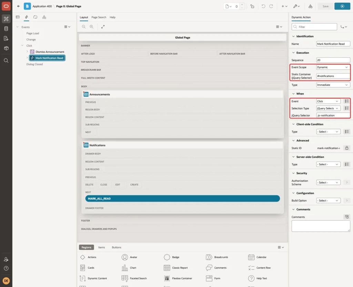Screen dimensions: 353x287
Task: Select Regions gallery tab
Action: coord(87,247)
